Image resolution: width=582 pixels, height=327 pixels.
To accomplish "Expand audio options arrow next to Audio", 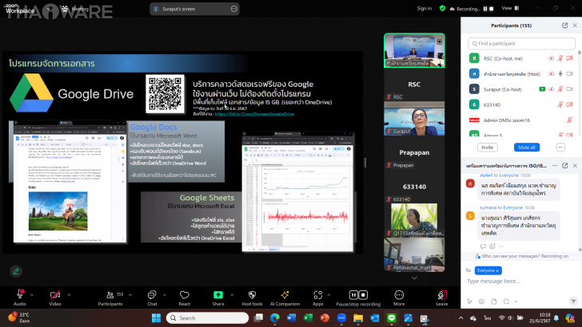I will 31,295.
